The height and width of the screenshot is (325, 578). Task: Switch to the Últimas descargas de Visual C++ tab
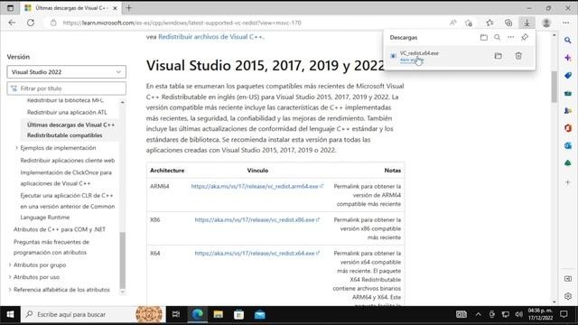(x=70, y=8)
